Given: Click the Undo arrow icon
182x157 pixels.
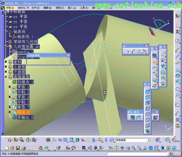Looking at the screenshot, I should [46, 148].
